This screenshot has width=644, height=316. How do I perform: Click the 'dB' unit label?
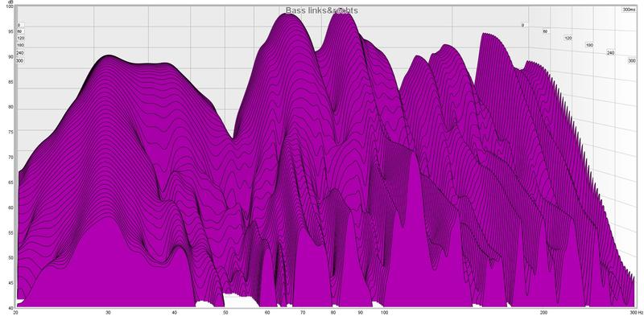coord(11,3)
